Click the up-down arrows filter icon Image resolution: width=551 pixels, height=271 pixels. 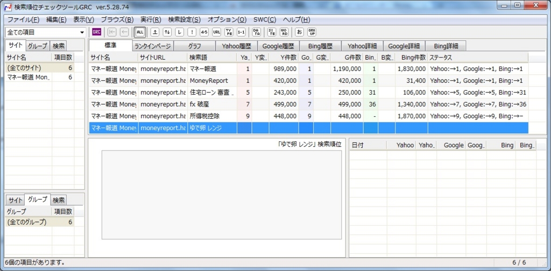point(167,32)
